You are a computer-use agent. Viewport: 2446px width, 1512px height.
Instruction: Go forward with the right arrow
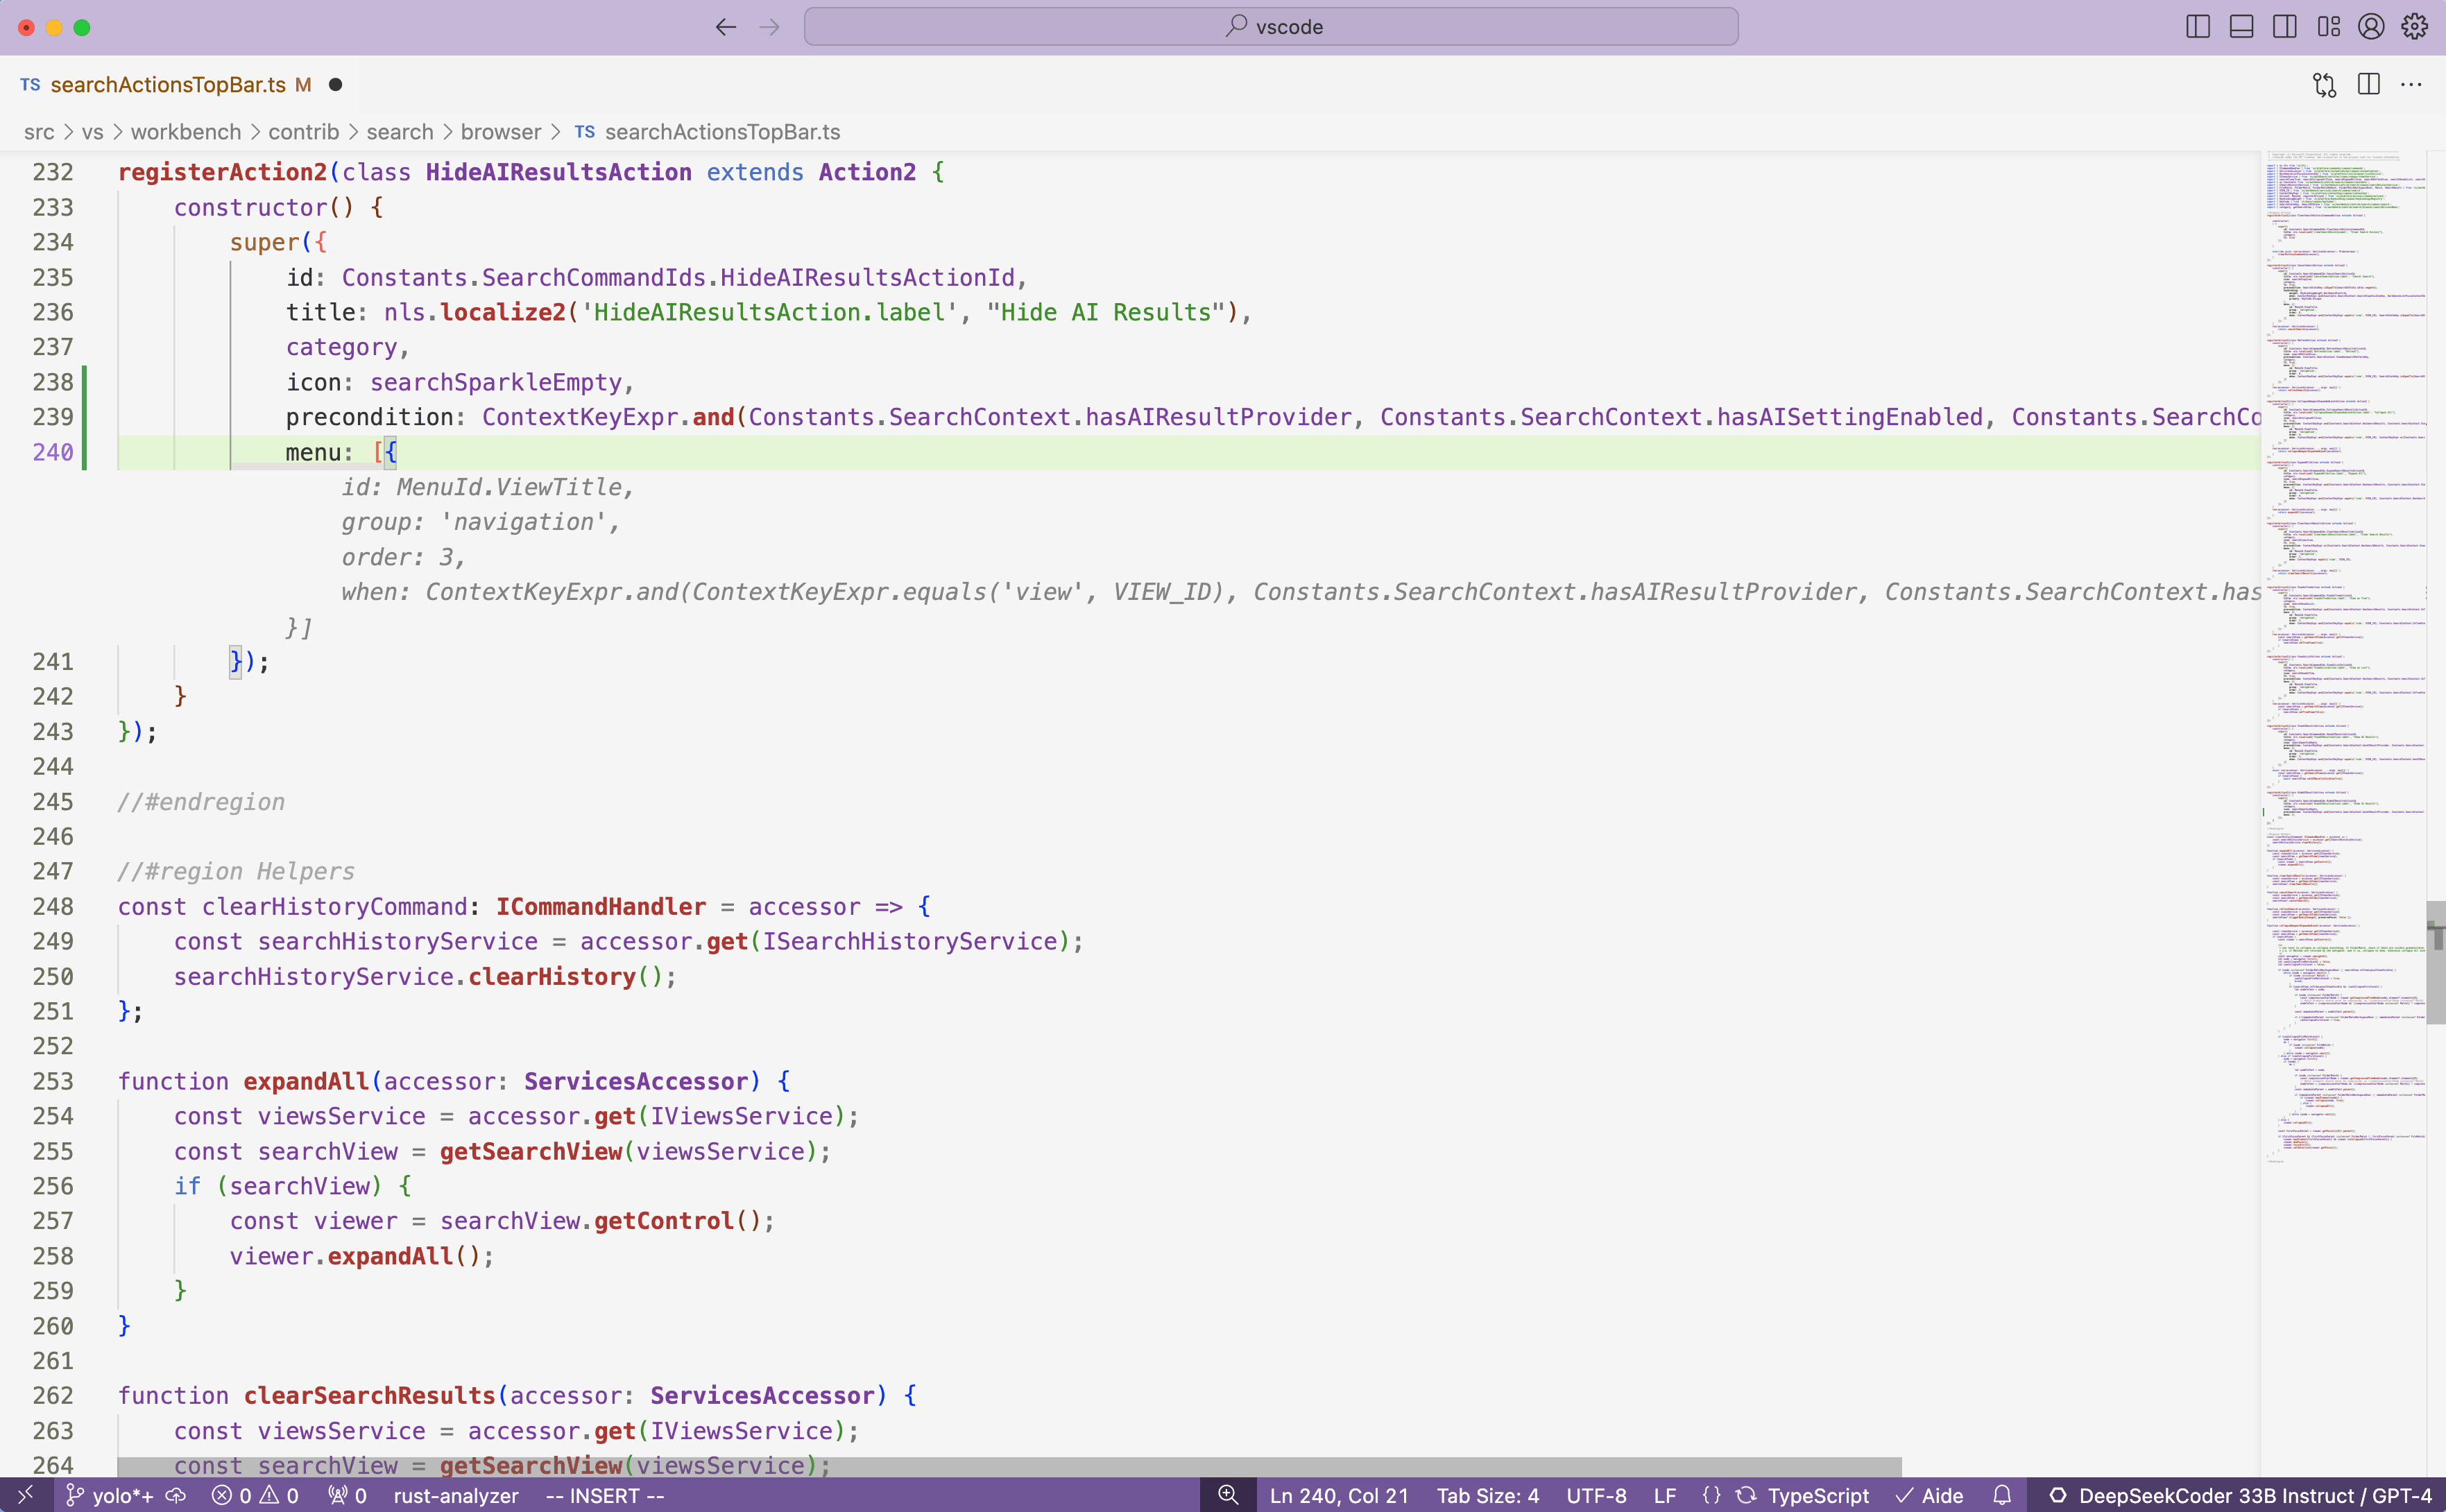769,27
